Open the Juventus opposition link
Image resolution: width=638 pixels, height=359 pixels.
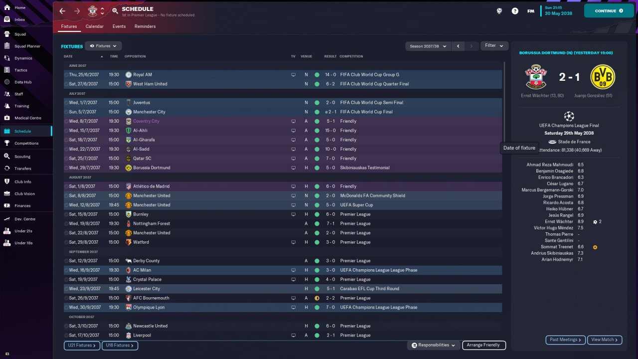tap(142, 103)
